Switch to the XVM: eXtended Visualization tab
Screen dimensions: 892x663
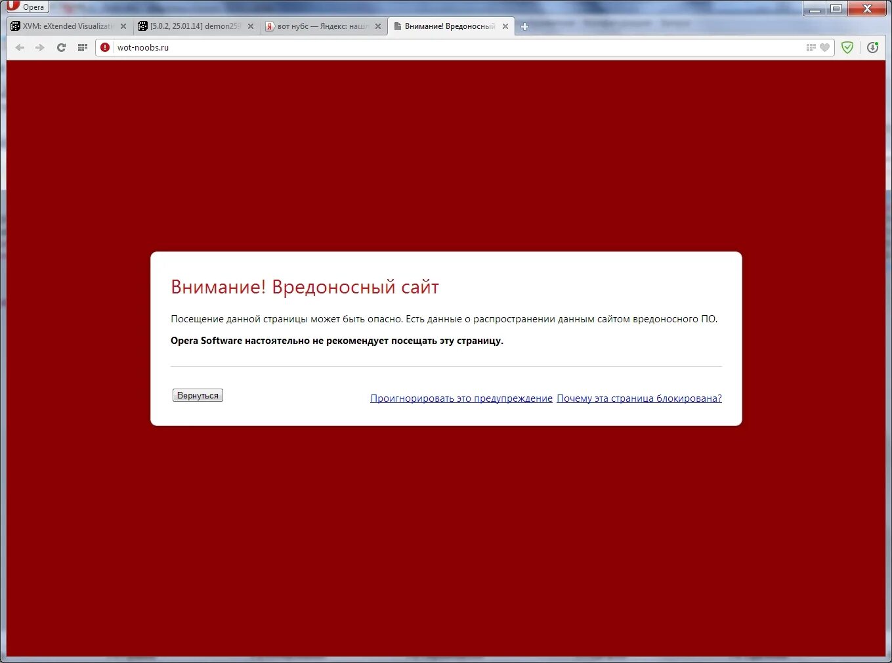pos(68,26)
